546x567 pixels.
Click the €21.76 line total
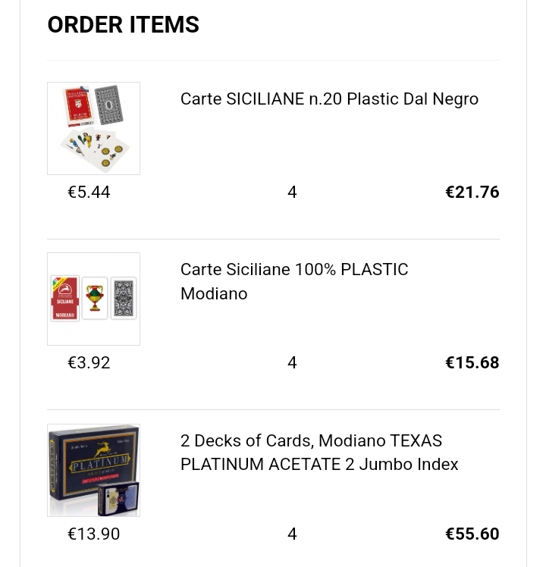(x=472, y=192)
